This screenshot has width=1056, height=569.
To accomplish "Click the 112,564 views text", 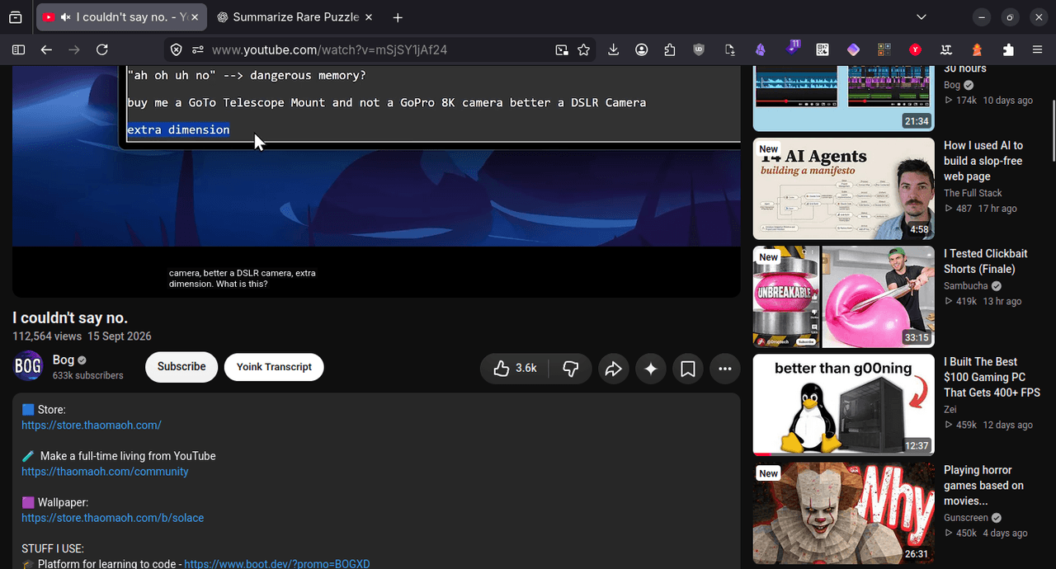I will 47,336.
